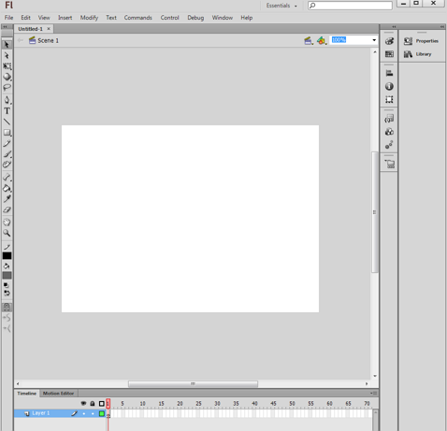The image size is (447, 431).
Task: Open the Properties panel
Action: [421, 41]
